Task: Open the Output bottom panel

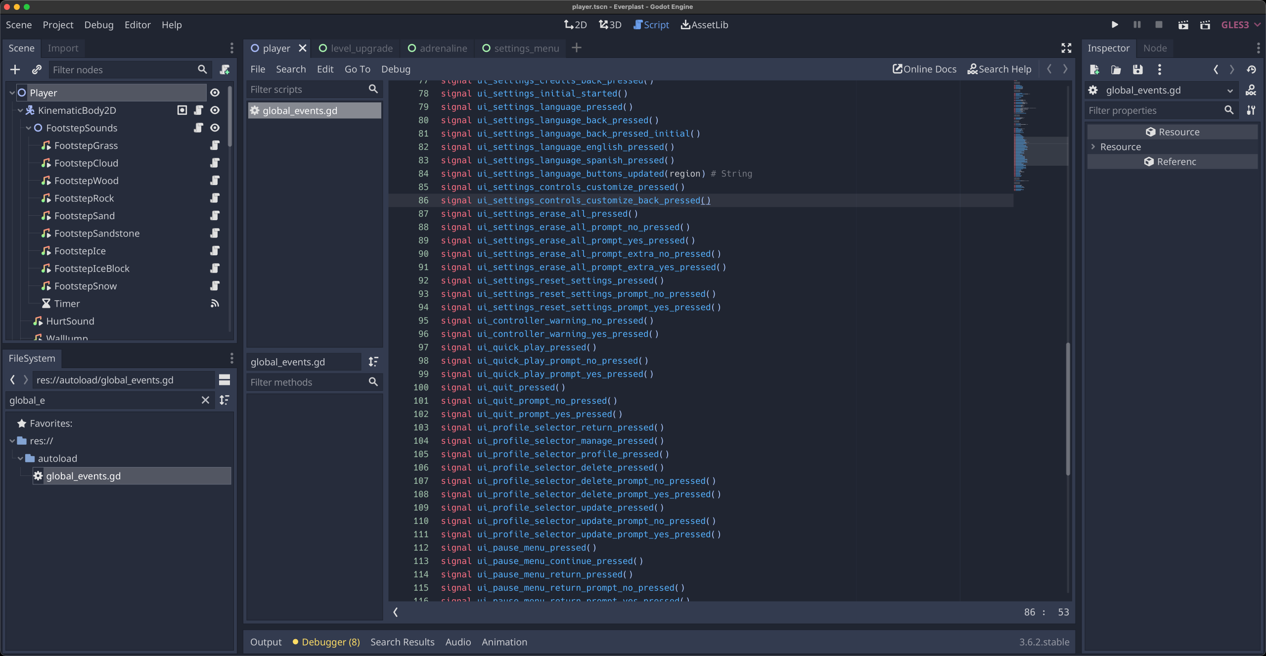Action: [x=266, y=642]
